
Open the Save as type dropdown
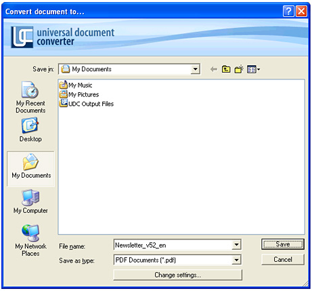click(236, 260)
